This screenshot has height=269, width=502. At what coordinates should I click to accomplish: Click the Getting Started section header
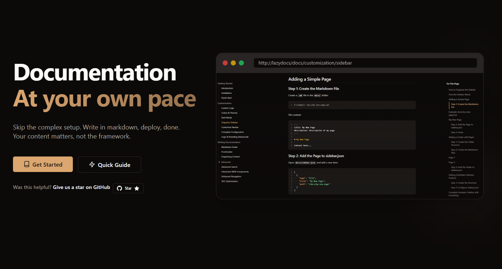225,83
